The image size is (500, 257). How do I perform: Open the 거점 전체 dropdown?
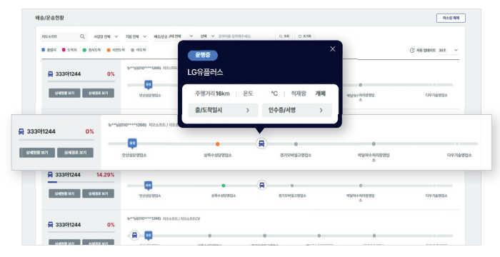point(136,36)
